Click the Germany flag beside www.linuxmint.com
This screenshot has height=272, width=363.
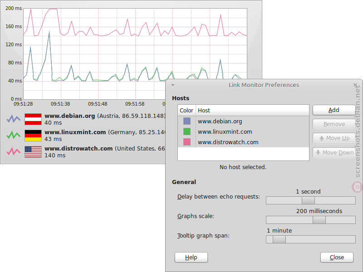[x=33, y=136]
